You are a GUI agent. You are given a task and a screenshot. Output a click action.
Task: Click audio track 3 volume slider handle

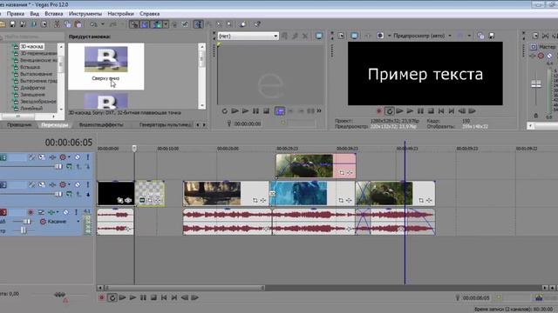point(27,222)
